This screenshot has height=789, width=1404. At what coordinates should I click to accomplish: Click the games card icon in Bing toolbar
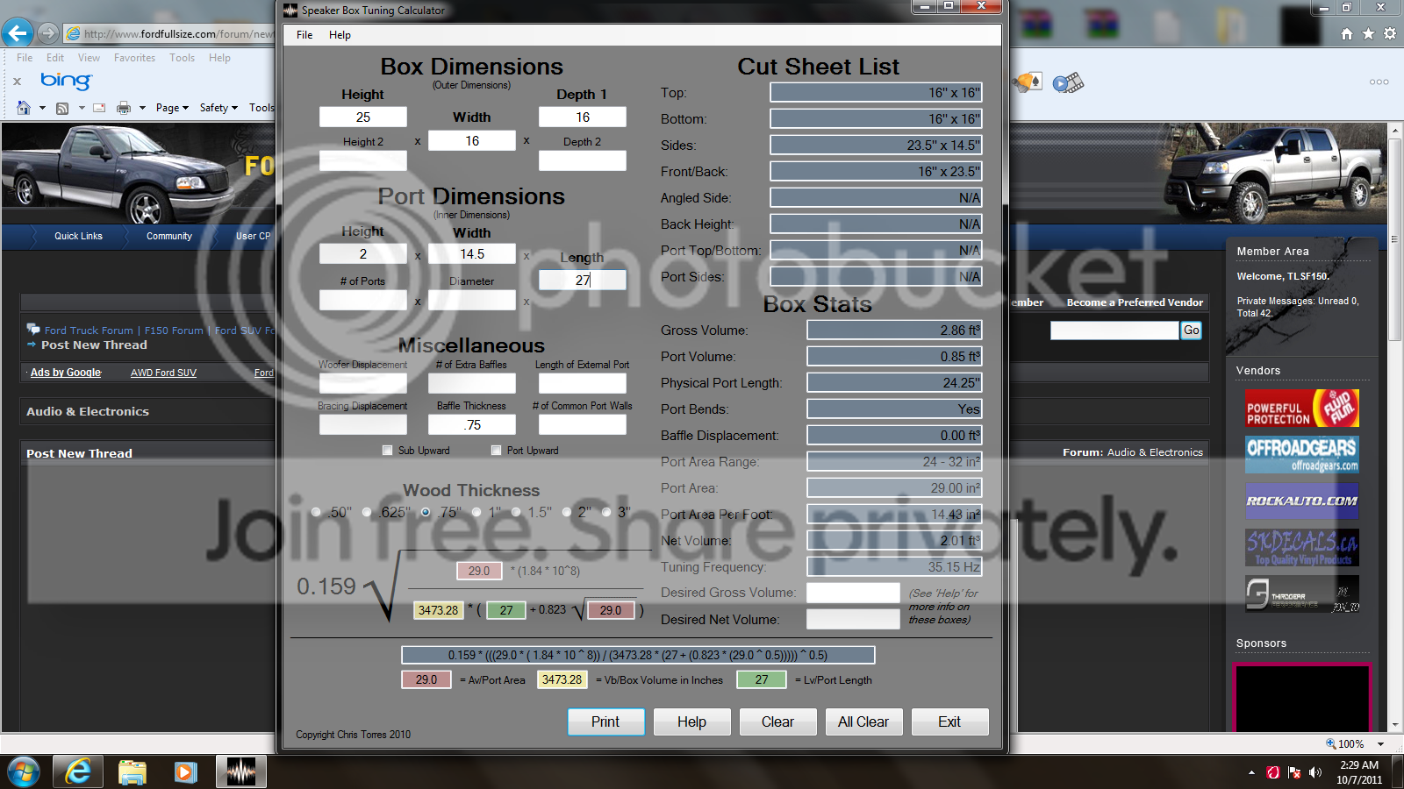point(1028,82)
